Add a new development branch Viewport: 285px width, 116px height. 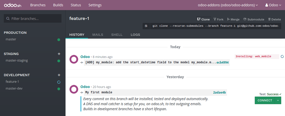click(x=59, y=75)
